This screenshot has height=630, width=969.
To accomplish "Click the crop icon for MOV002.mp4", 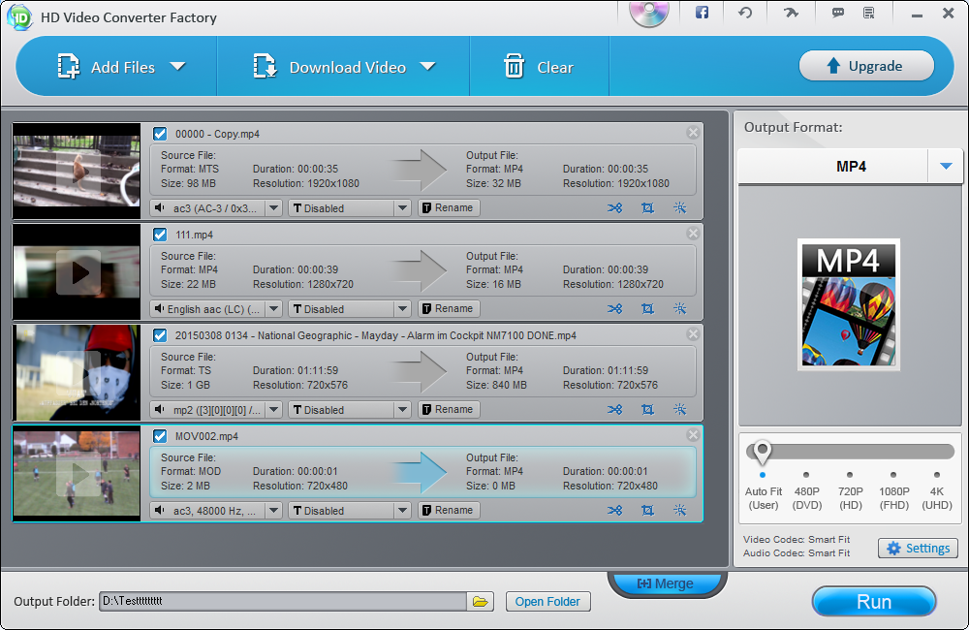I will click(x=647, y=510).
